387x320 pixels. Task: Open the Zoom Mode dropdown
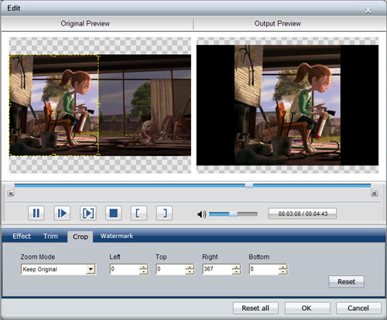pyautogui.click(x=91, y=269)
